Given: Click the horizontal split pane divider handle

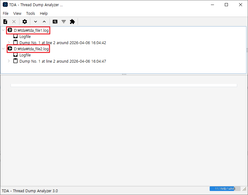Looking at the screenshot, I should pyautogui.click(x=124, y=74).
